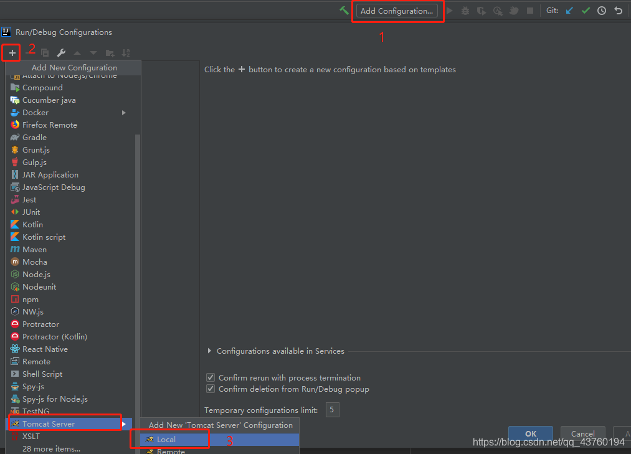
Task: Select Compound configuration type
Action: [x=68, y=88]
